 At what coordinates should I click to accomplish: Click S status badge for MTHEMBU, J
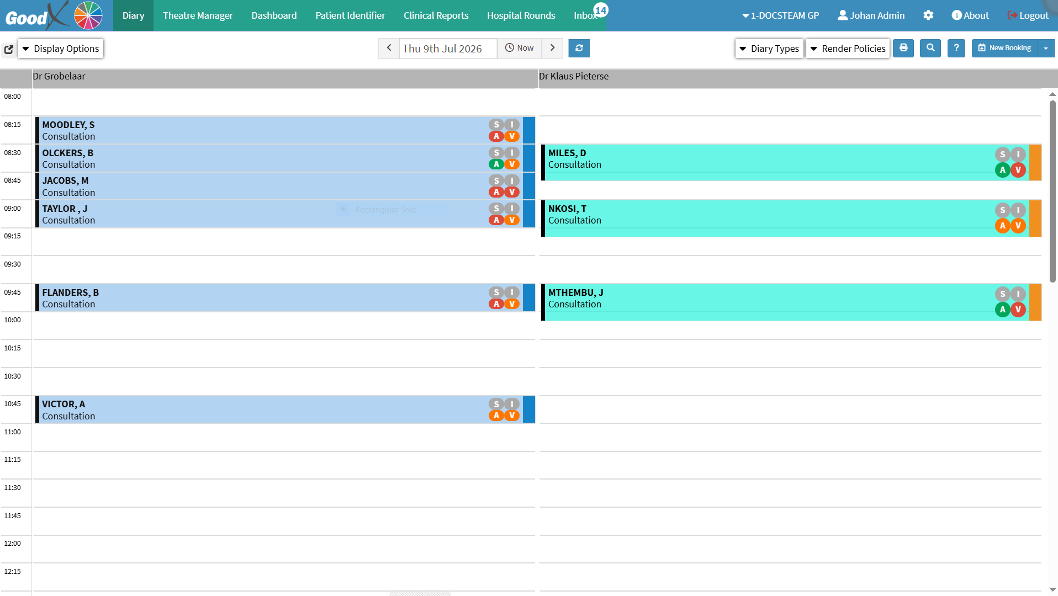(x=1003, y=294)
